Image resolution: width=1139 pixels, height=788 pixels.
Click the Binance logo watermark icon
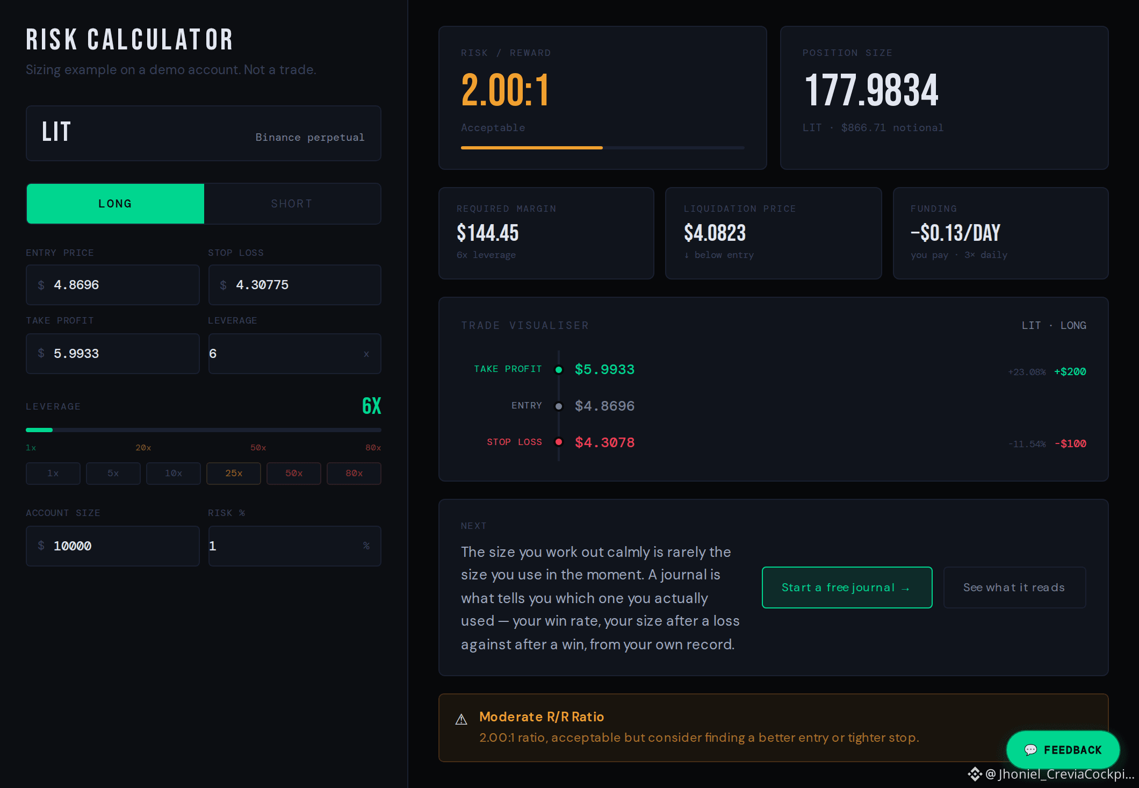click(x=975, y=774)
